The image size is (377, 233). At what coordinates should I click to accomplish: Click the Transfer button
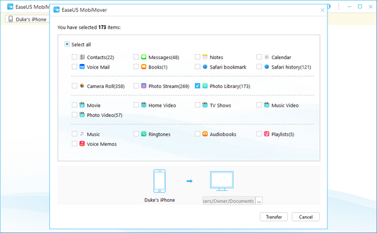[274, 217]
